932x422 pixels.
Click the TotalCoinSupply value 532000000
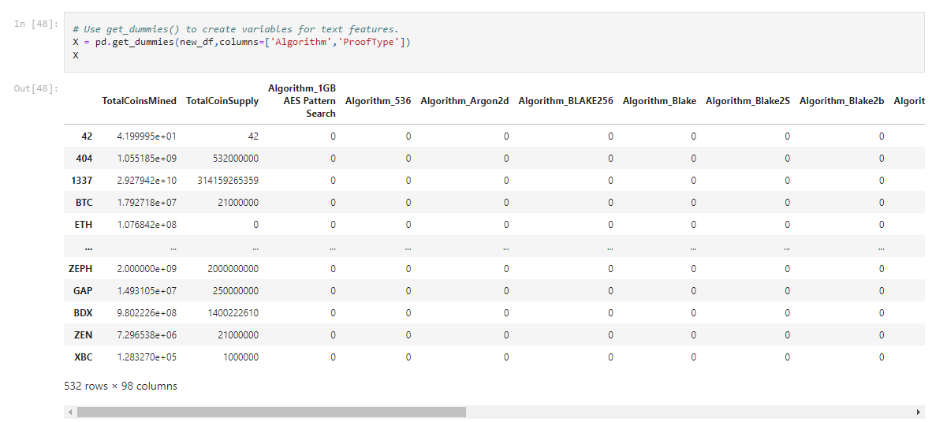pos(236,159)
